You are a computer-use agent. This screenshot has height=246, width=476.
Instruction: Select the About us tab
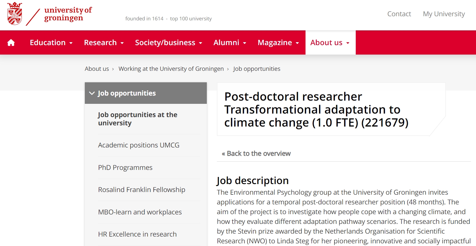330,42
